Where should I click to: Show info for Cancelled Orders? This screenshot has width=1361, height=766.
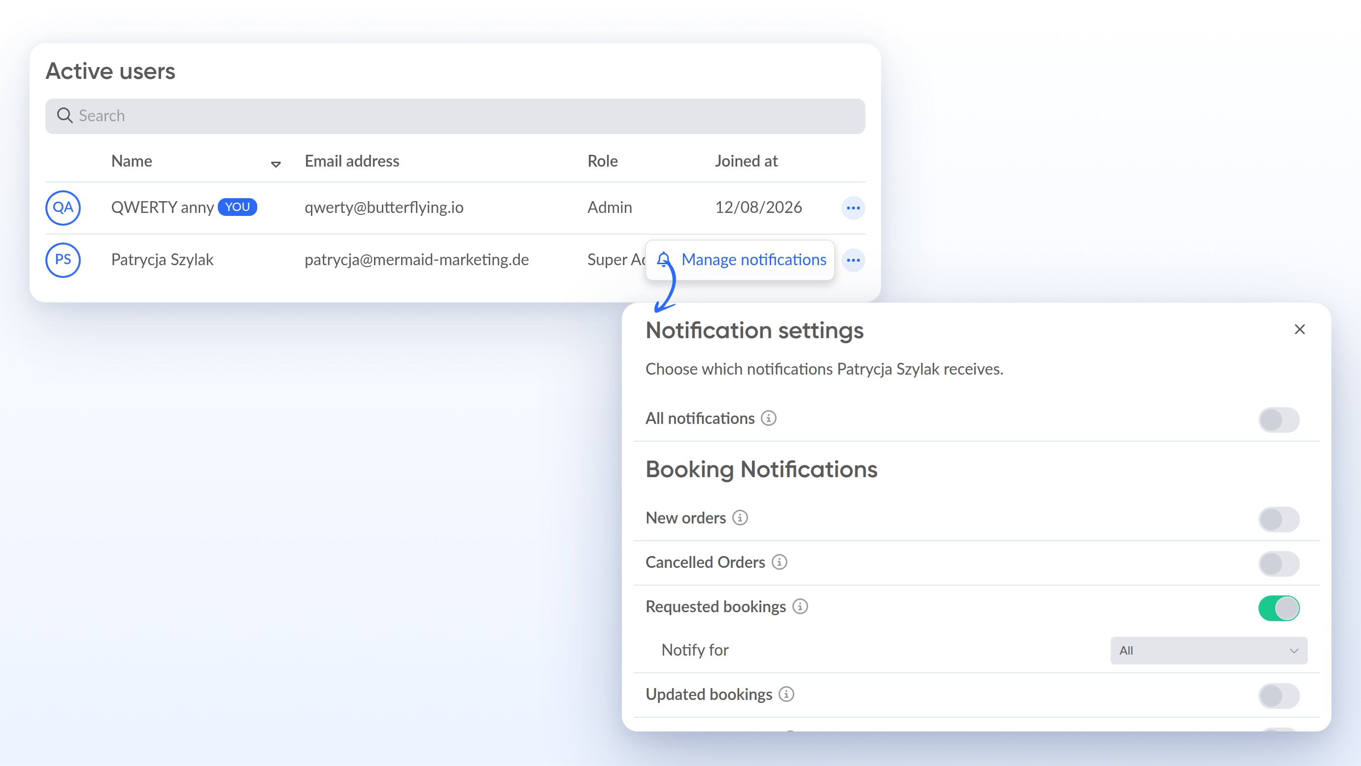point(779,562)
